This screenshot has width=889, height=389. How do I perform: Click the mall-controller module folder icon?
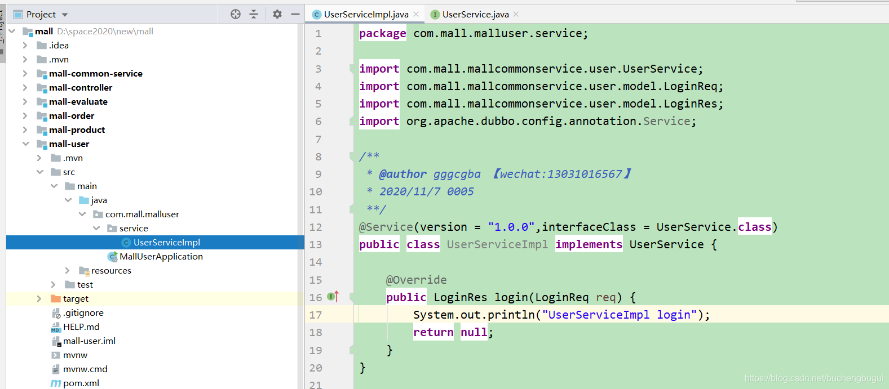click(x=42, y=87)
